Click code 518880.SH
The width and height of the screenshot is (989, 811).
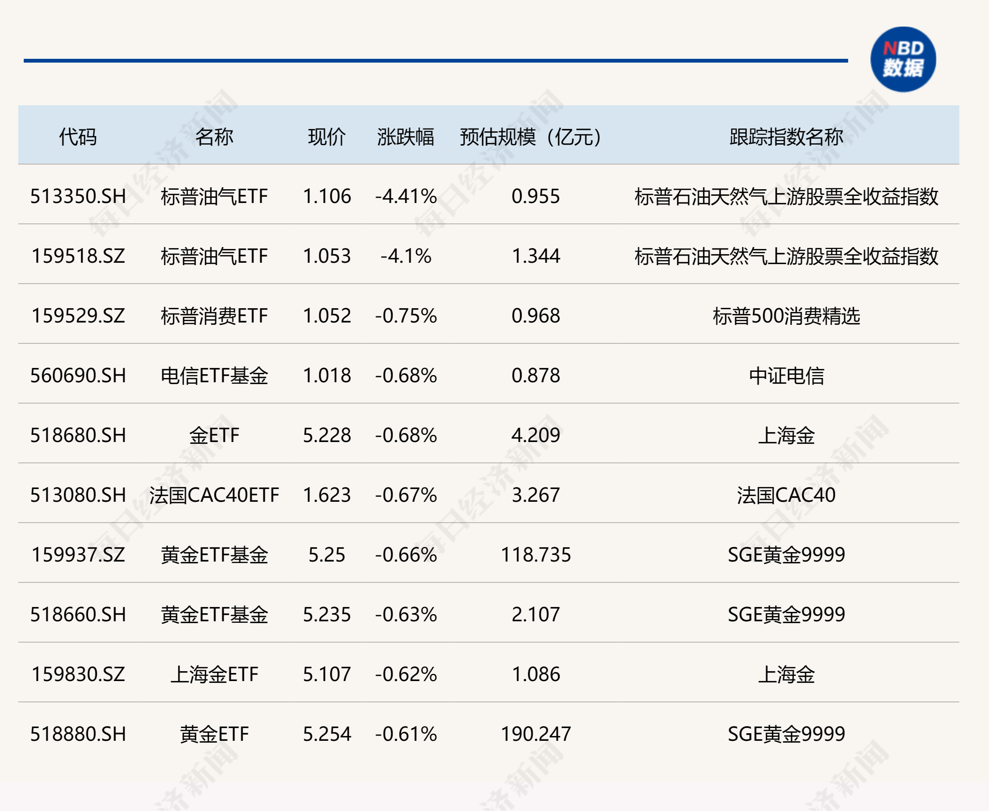click(78, 734)
